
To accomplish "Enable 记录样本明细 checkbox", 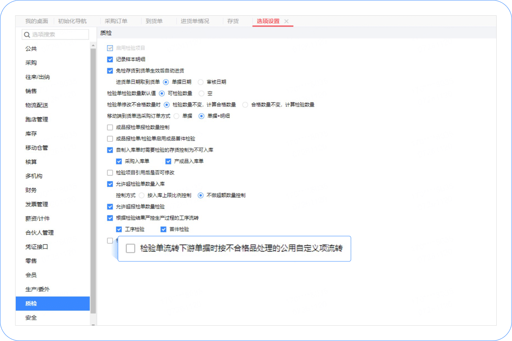I will pos(109,59).
